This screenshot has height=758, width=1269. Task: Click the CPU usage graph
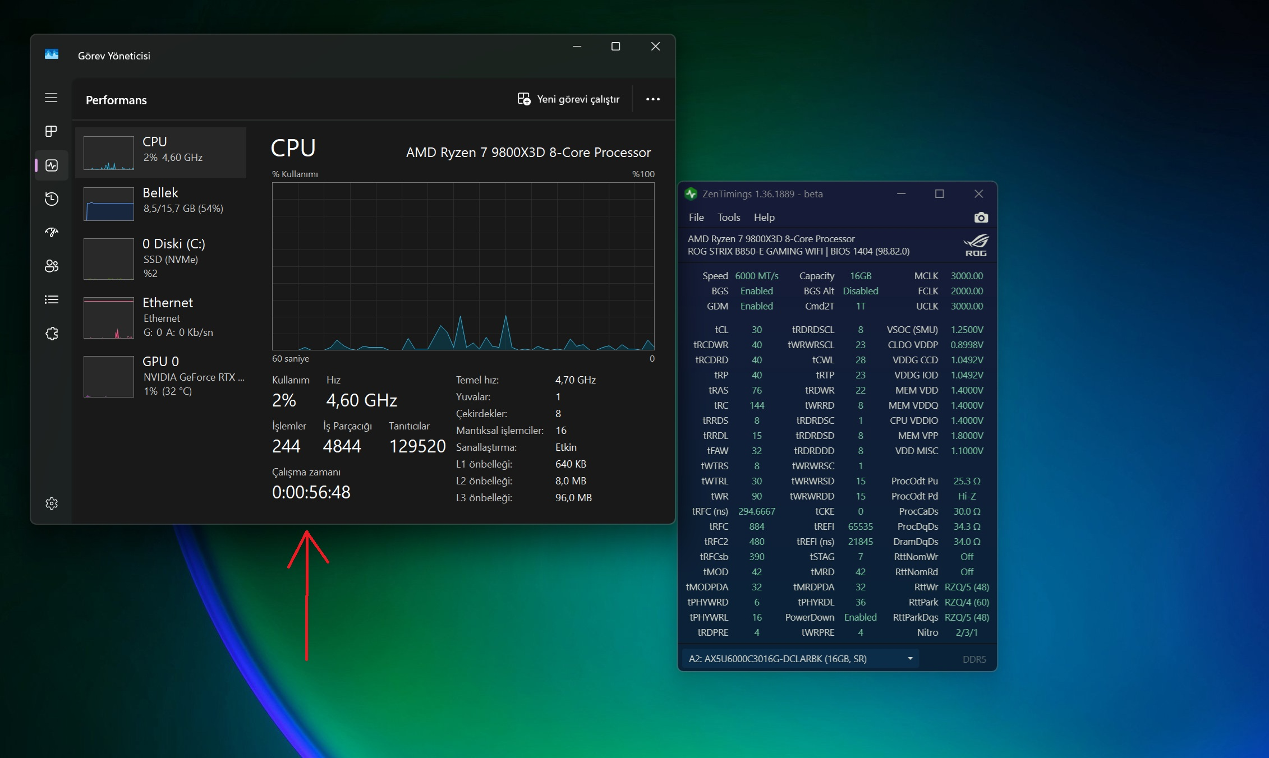(x=463, y=266)
